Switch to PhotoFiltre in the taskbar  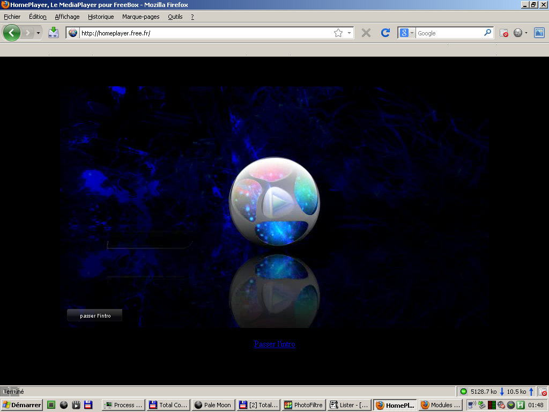coord(304,405)
